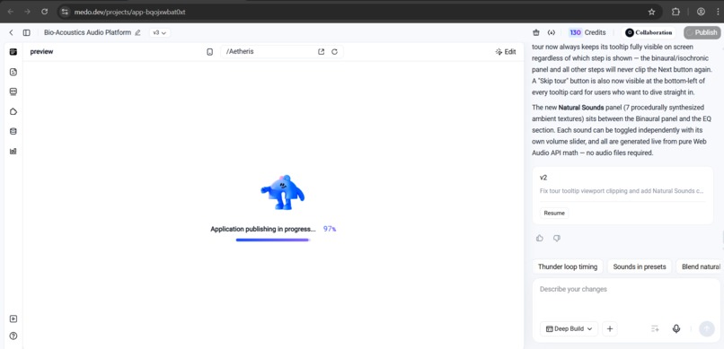724x349 pixels.
Task: Edit the project name with the pencil icon
Action: pos(137,32)
